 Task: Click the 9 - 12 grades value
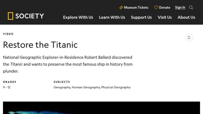(x=7, y=87)
